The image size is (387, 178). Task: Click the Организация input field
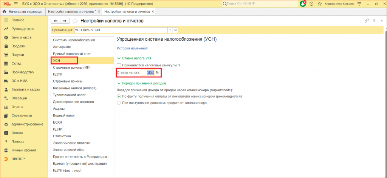(121, 30)
